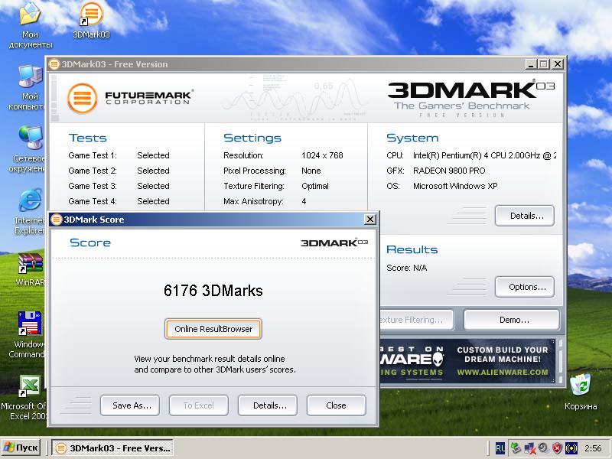
Task: Open the Пуск start menu
Action: [21, 448]
